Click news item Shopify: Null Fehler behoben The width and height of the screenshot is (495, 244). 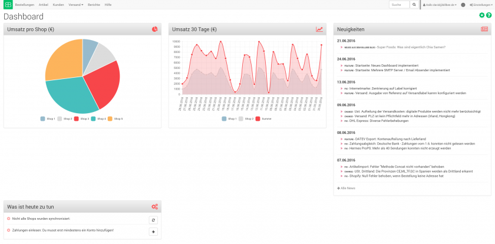(396, 176)
